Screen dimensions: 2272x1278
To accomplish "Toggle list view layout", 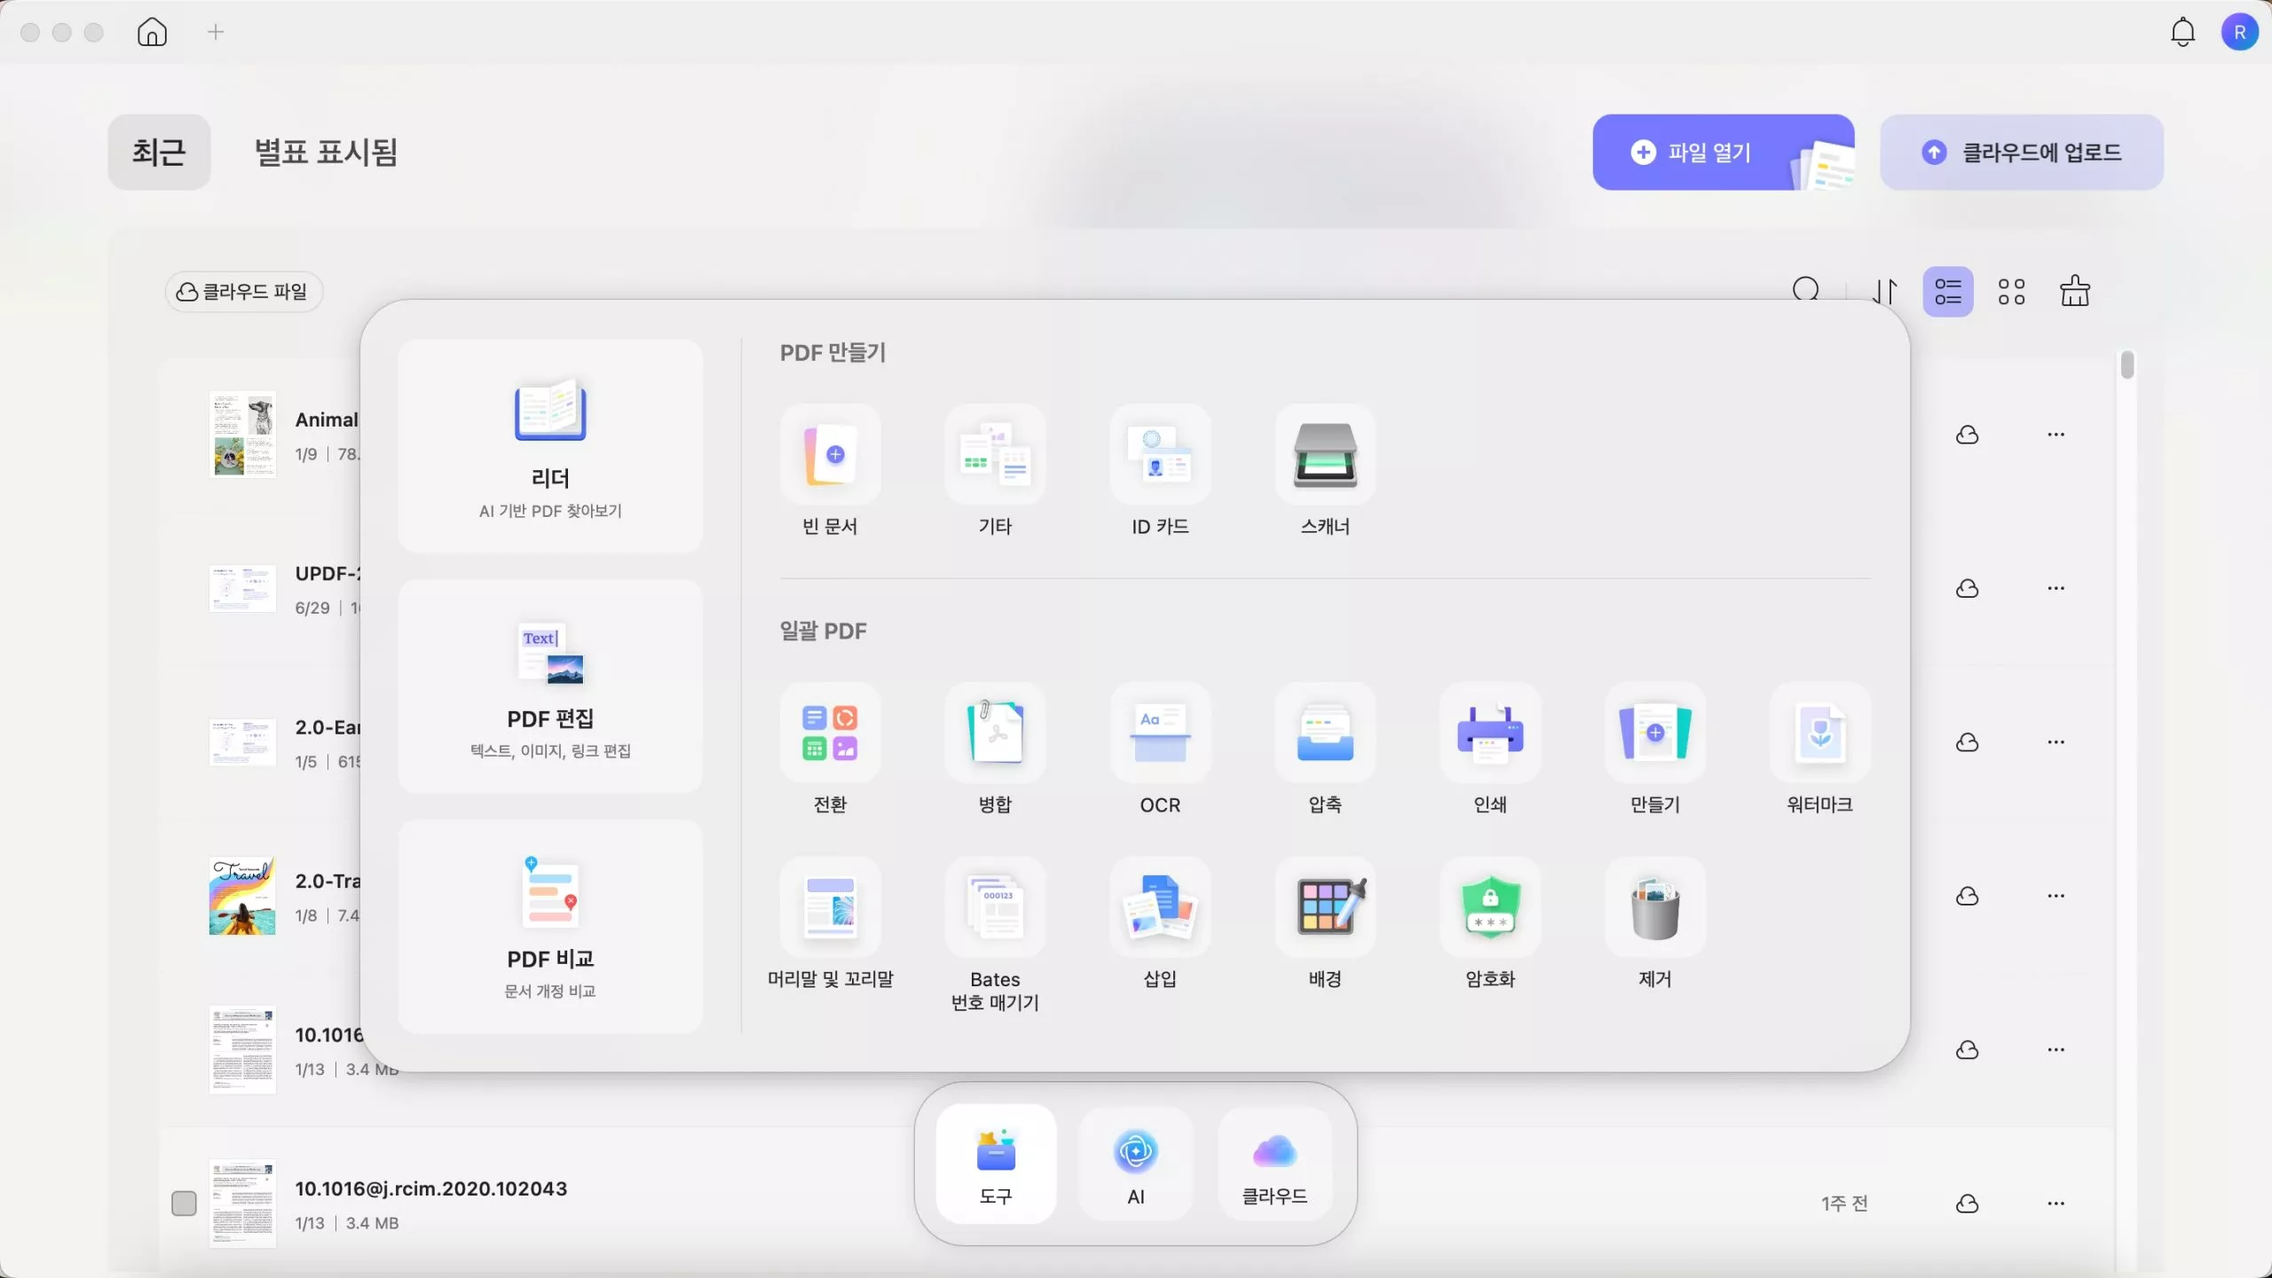I will [1948, 292].
